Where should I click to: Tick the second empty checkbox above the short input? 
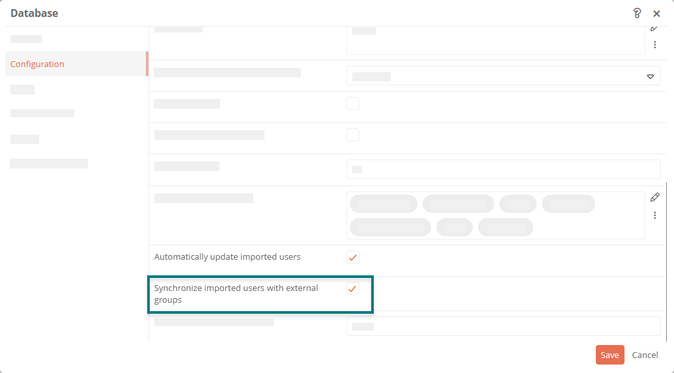[x=353, y=135]
